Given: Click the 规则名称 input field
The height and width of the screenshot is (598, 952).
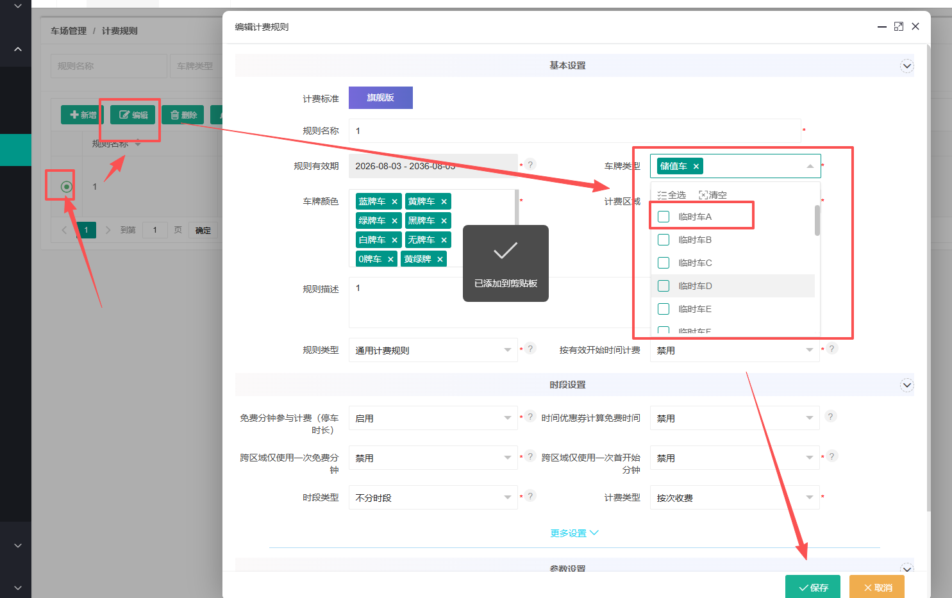Looking at the screenshot, I should point(574,131).
